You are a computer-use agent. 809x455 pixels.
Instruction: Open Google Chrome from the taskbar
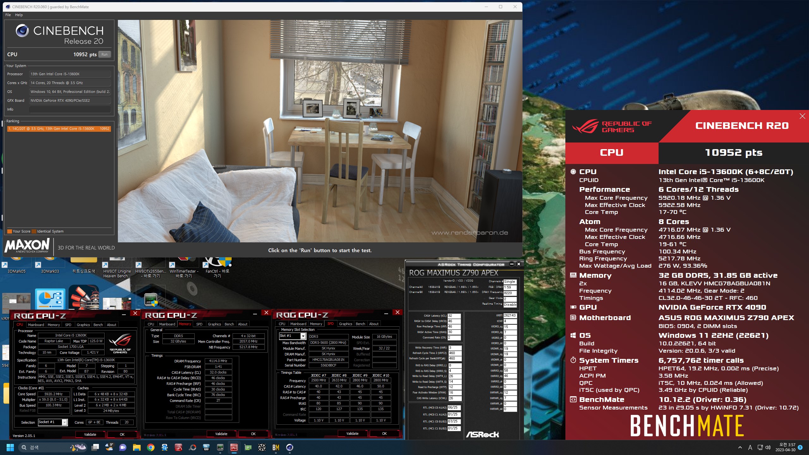pyautogui.click(x=151, y=447)
